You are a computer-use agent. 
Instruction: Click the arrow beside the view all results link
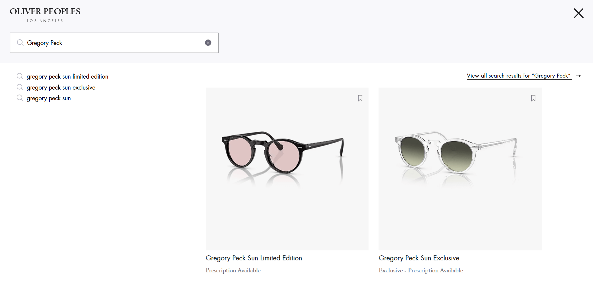(579, 76)
